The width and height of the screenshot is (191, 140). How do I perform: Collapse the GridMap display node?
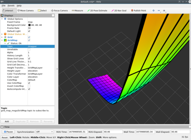[2, 40]
